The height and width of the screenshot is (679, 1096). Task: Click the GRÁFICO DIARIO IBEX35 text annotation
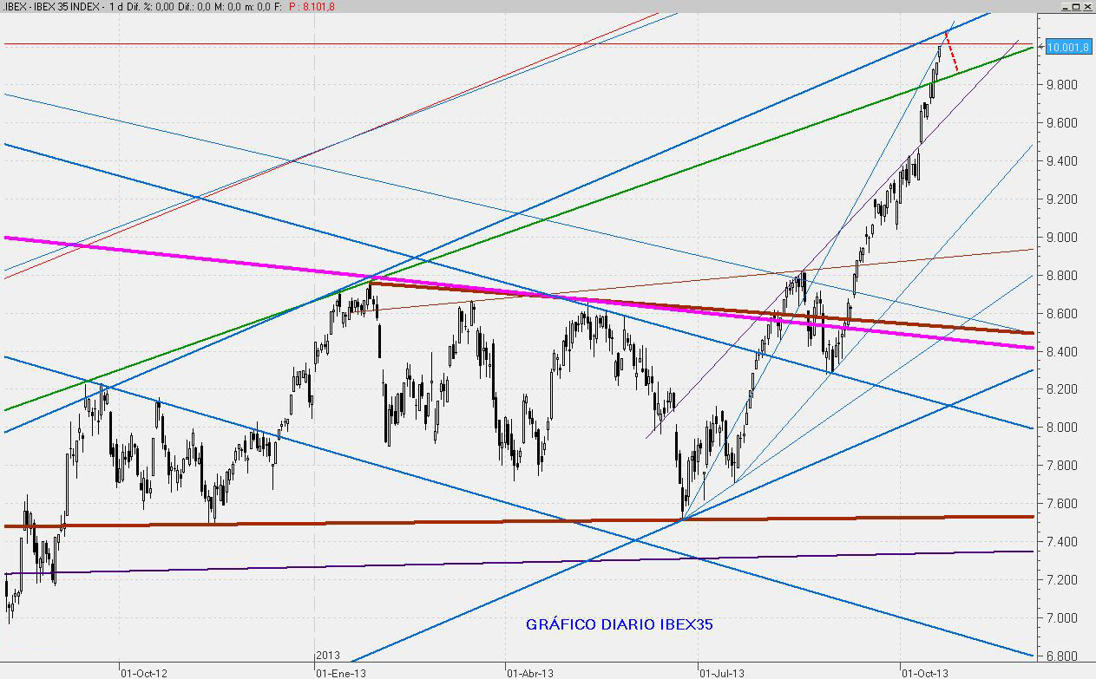coord(620,624)
